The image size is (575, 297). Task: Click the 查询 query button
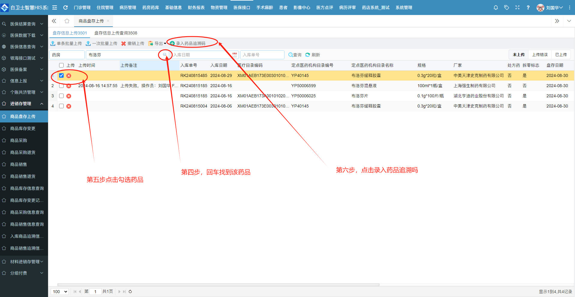[x=295, y=55]
